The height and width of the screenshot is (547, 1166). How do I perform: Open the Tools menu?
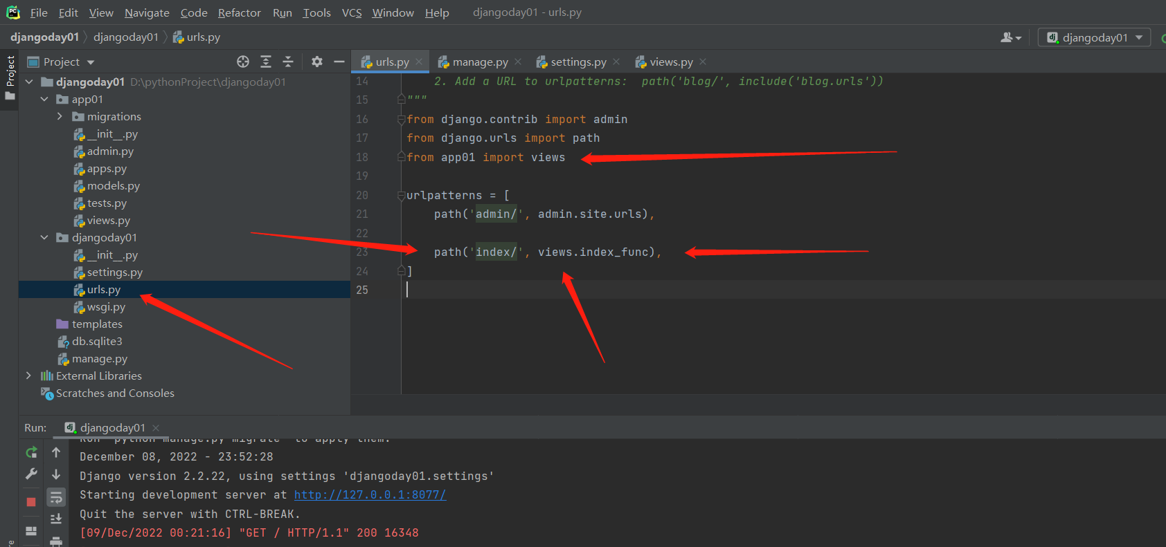tap(317, 12)
